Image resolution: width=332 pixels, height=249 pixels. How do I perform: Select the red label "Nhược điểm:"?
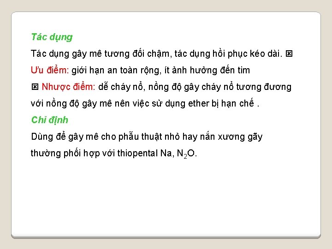(x=68, y=87)
